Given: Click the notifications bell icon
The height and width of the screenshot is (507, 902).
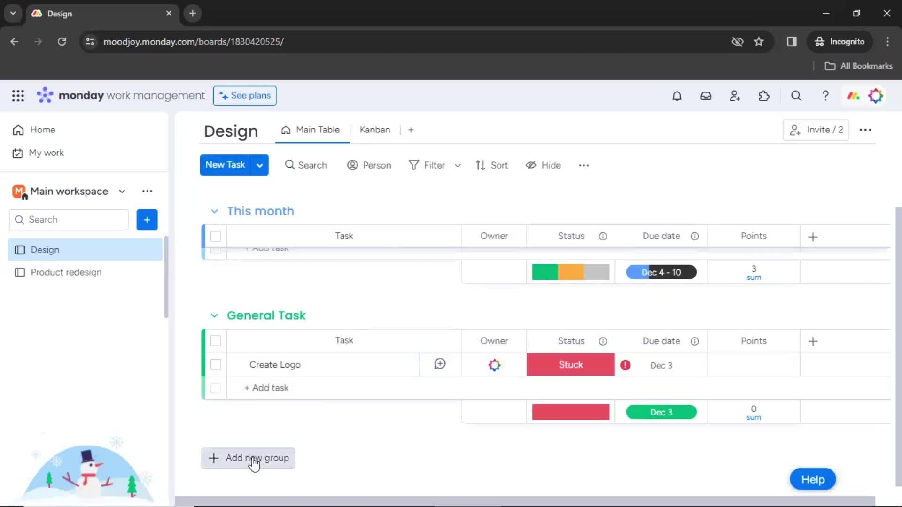Looking at the screenshot, I should (676, 95).
